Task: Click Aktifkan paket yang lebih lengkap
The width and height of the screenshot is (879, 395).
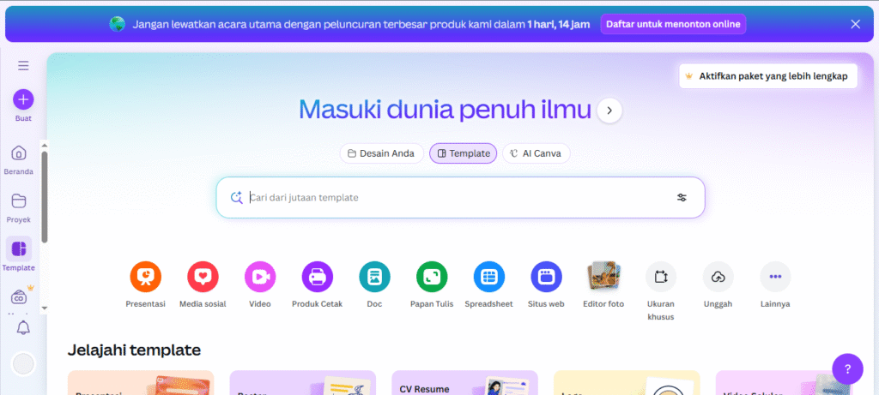Action: [x=767, y=76]
